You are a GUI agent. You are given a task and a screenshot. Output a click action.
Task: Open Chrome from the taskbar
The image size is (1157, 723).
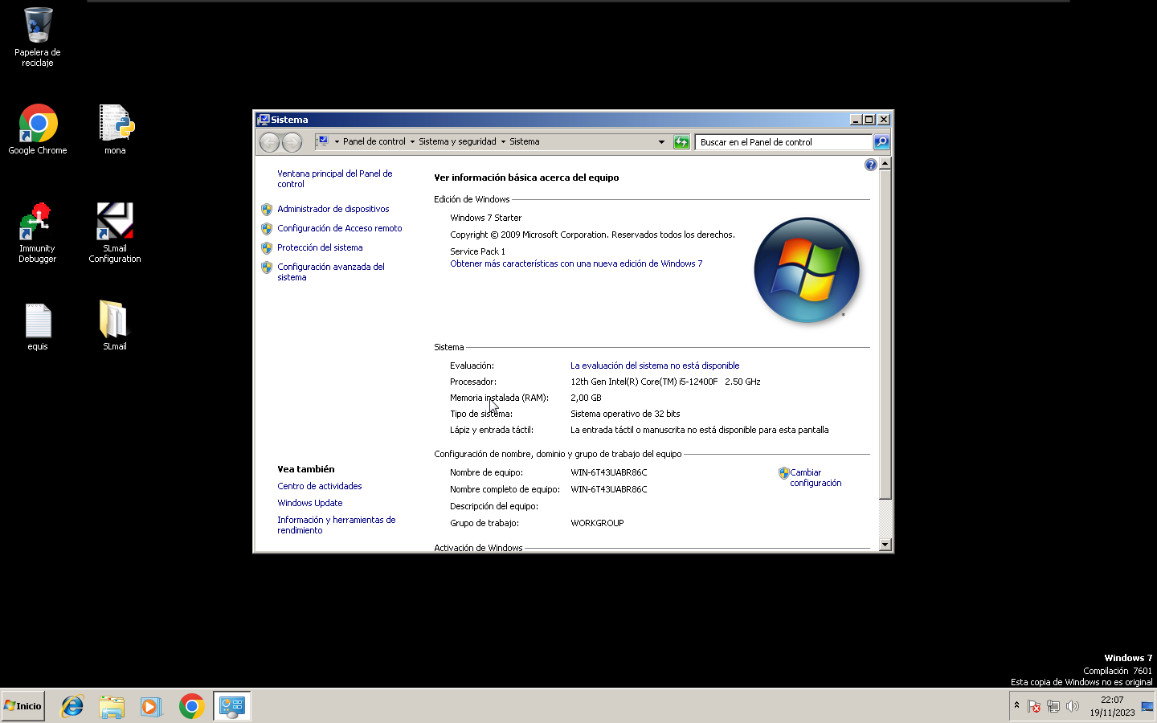pyautogui.click(x=191, y=706)
